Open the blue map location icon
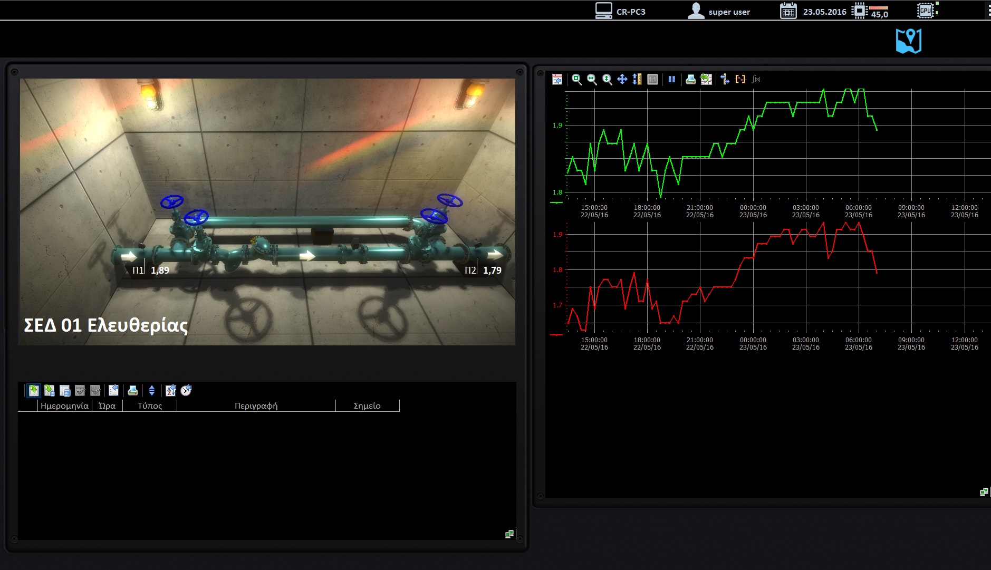 (908, 41)
